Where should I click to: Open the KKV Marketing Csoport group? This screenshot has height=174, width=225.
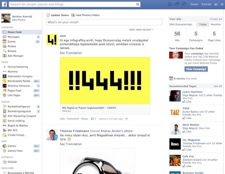(22, 116)
